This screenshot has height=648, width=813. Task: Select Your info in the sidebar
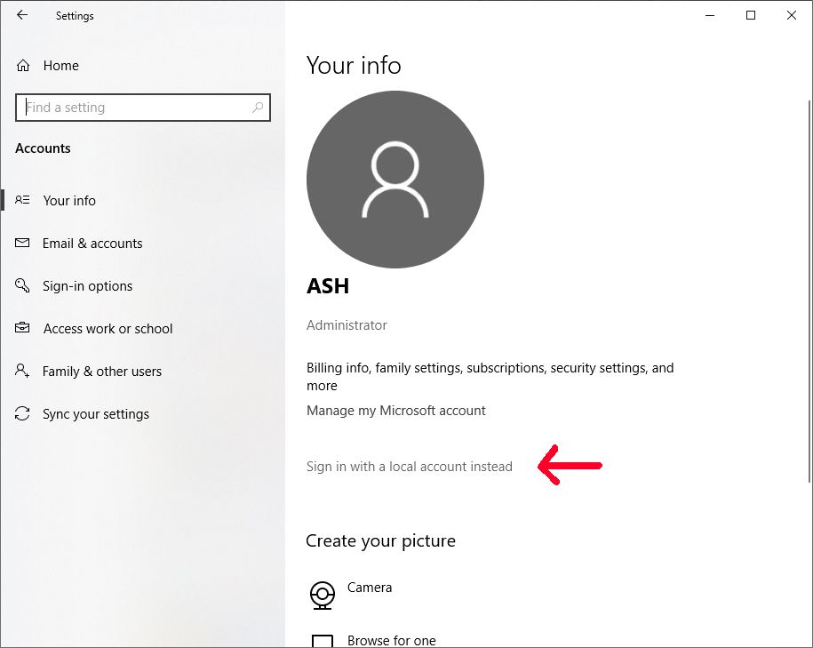tap(69, 200)
